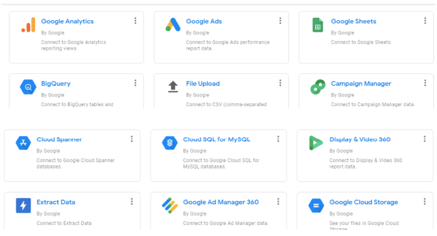Open the Google Sheets three-dot menu

pos(425,21)
